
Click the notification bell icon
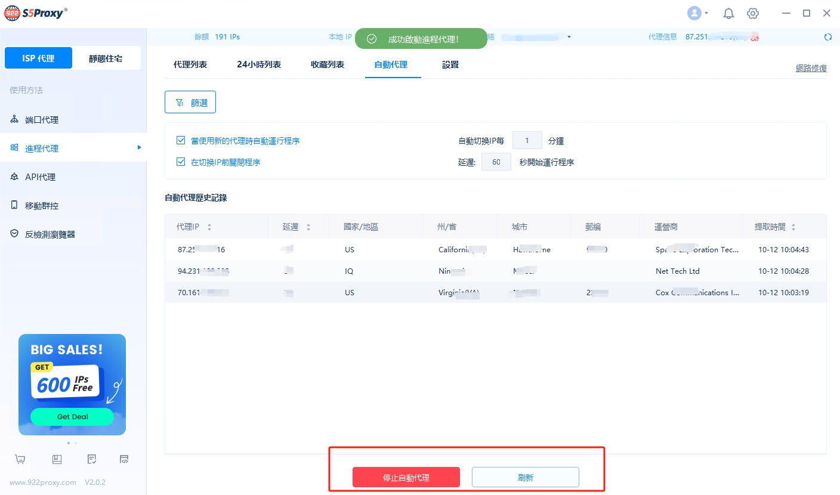point(728,14)
